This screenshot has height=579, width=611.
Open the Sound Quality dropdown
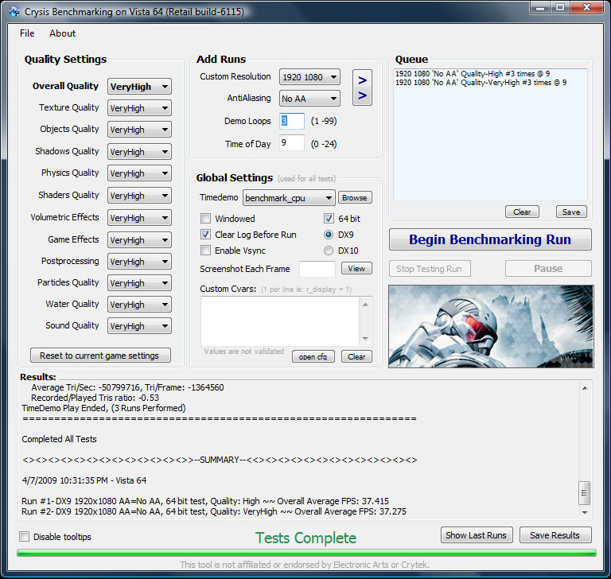(x=139, y=325)
